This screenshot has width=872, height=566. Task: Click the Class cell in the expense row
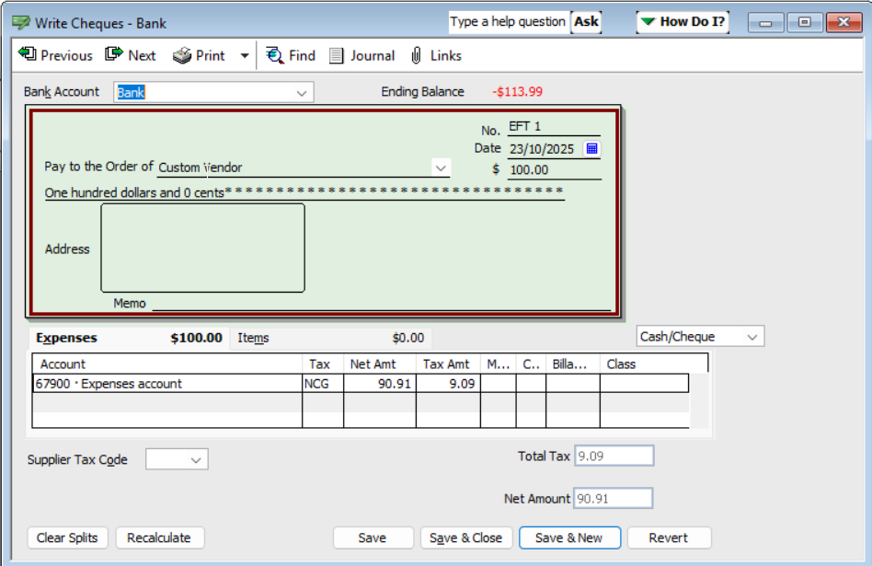click(645, 384)
